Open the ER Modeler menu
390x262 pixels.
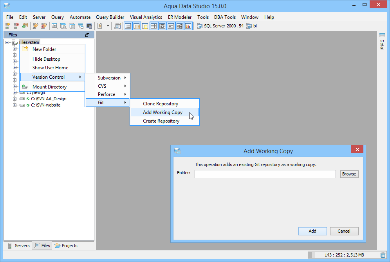click(180, 17)
